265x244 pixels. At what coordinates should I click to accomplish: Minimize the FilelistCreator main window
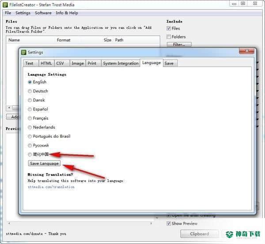coord(234,4)
